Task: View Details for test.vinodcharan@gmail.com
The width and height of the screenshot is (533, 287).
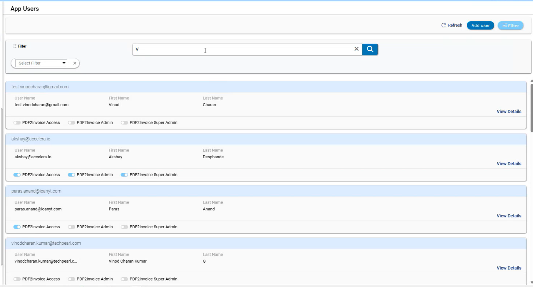Action: [x=509, y=112]
